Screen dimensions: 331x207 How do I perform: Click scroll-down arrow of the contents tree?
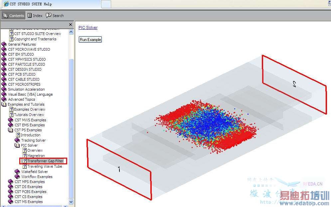(x=71, y=202)
